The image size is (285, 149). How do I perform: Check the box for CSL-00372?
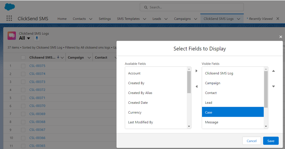click(x=23, y=90)
